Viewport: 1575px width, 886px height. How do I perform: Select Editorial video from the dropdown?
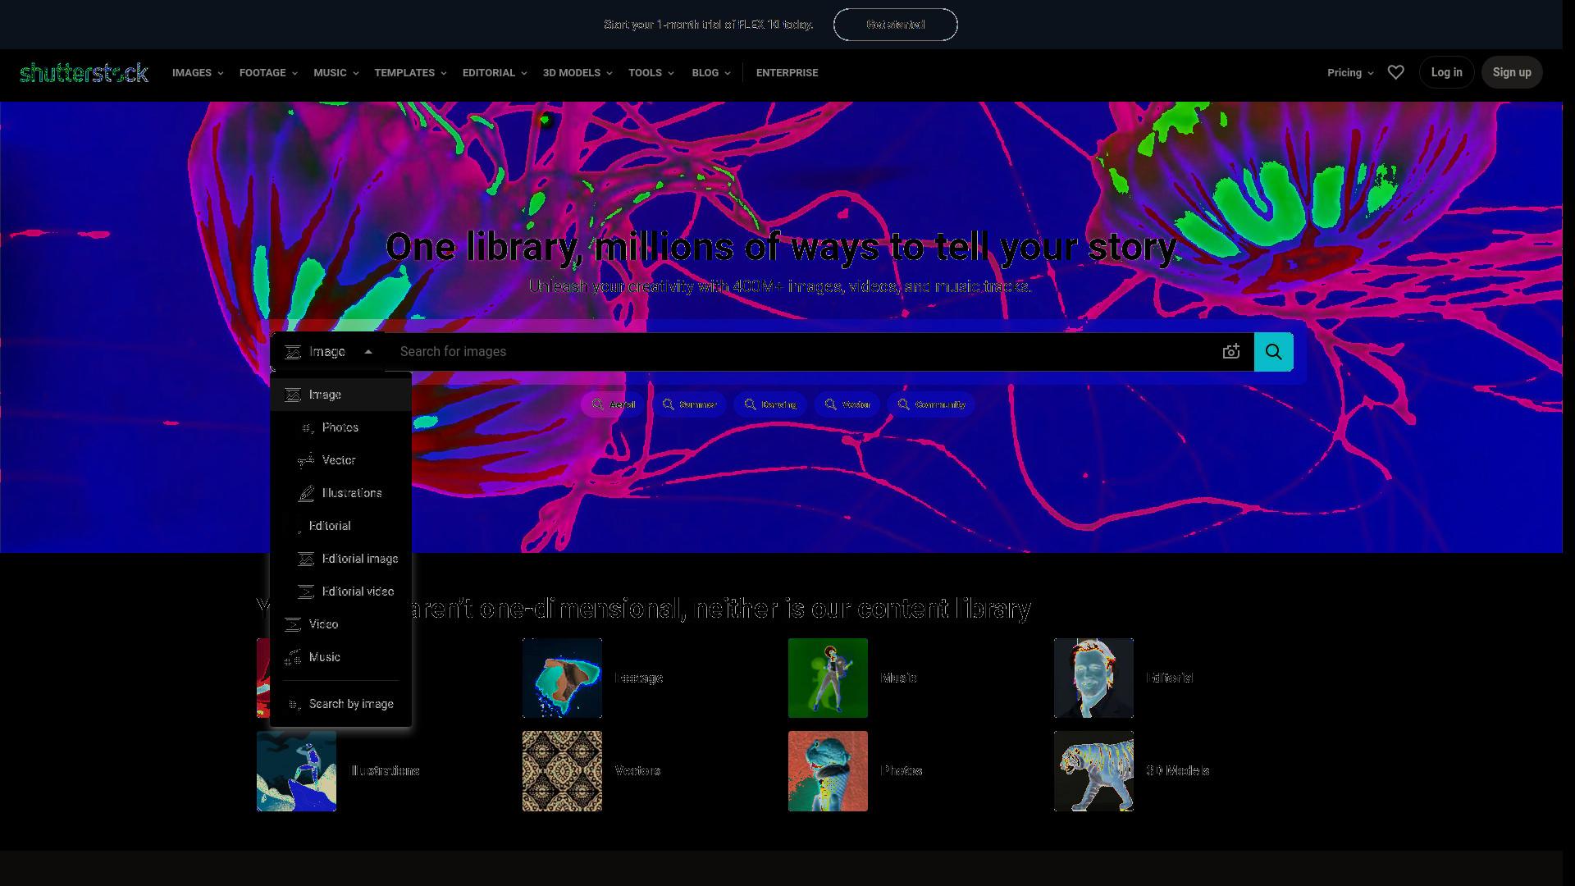coord(340,591)
